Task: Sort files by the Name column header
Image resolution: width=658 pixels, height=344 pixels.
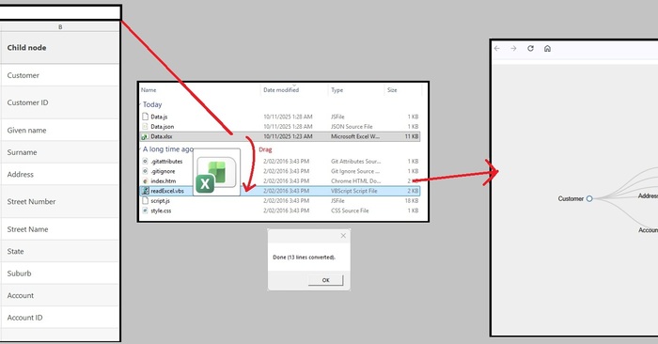Action: click(x=149, y=90)
